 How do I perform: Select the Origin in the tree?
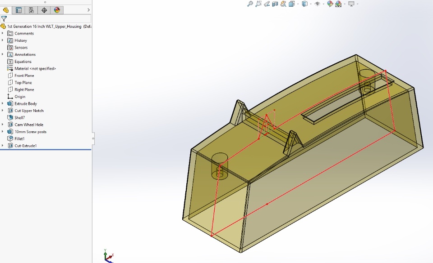(20, 97)
